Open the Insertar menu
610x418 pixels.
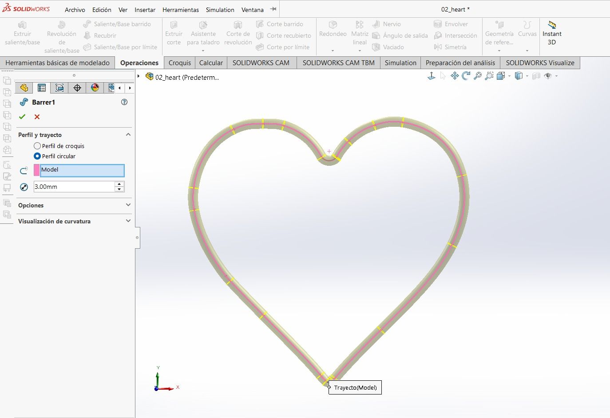point(145,9)
